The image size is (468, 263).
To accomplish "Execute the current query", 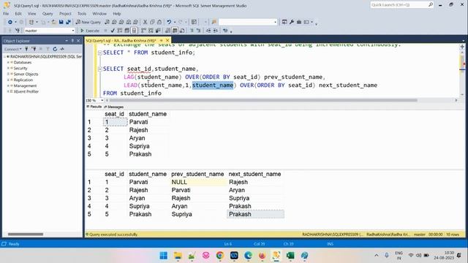I will click(x=89, y=31).
